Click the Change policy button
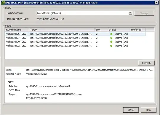Viewport: 160px width, 115px height. pos(144,13)
